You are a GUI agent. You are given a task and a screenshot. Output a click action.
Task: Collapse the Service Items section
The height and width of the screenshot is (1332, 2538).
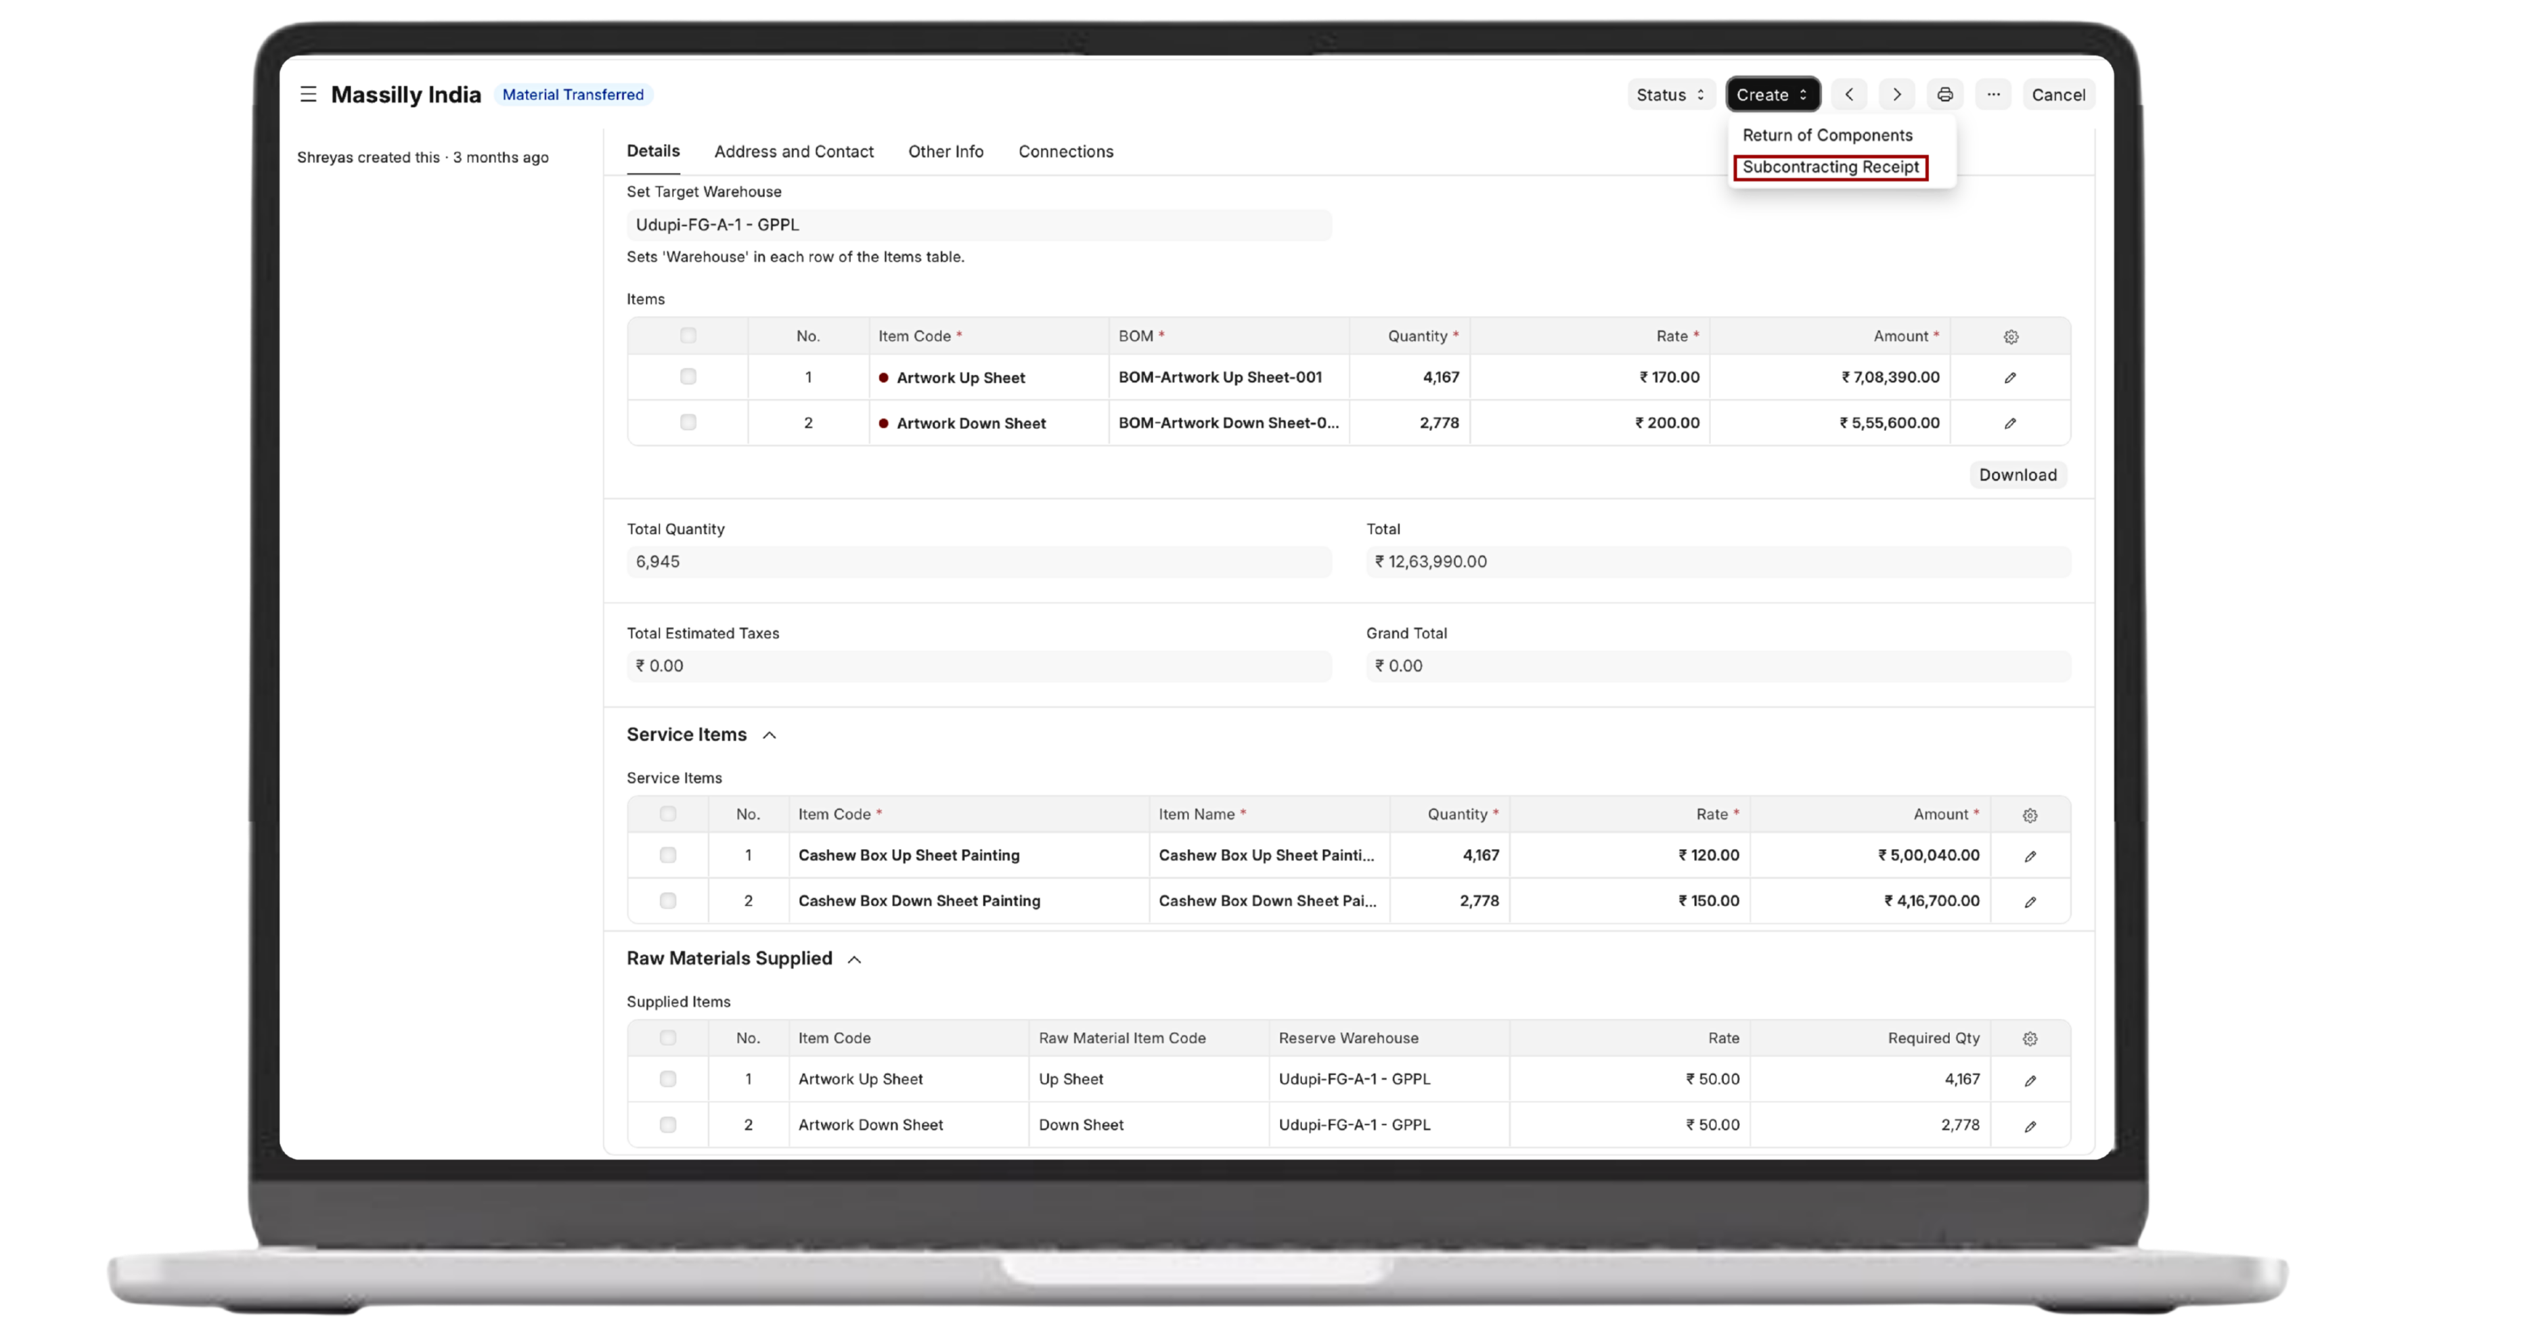pos(770,735)
